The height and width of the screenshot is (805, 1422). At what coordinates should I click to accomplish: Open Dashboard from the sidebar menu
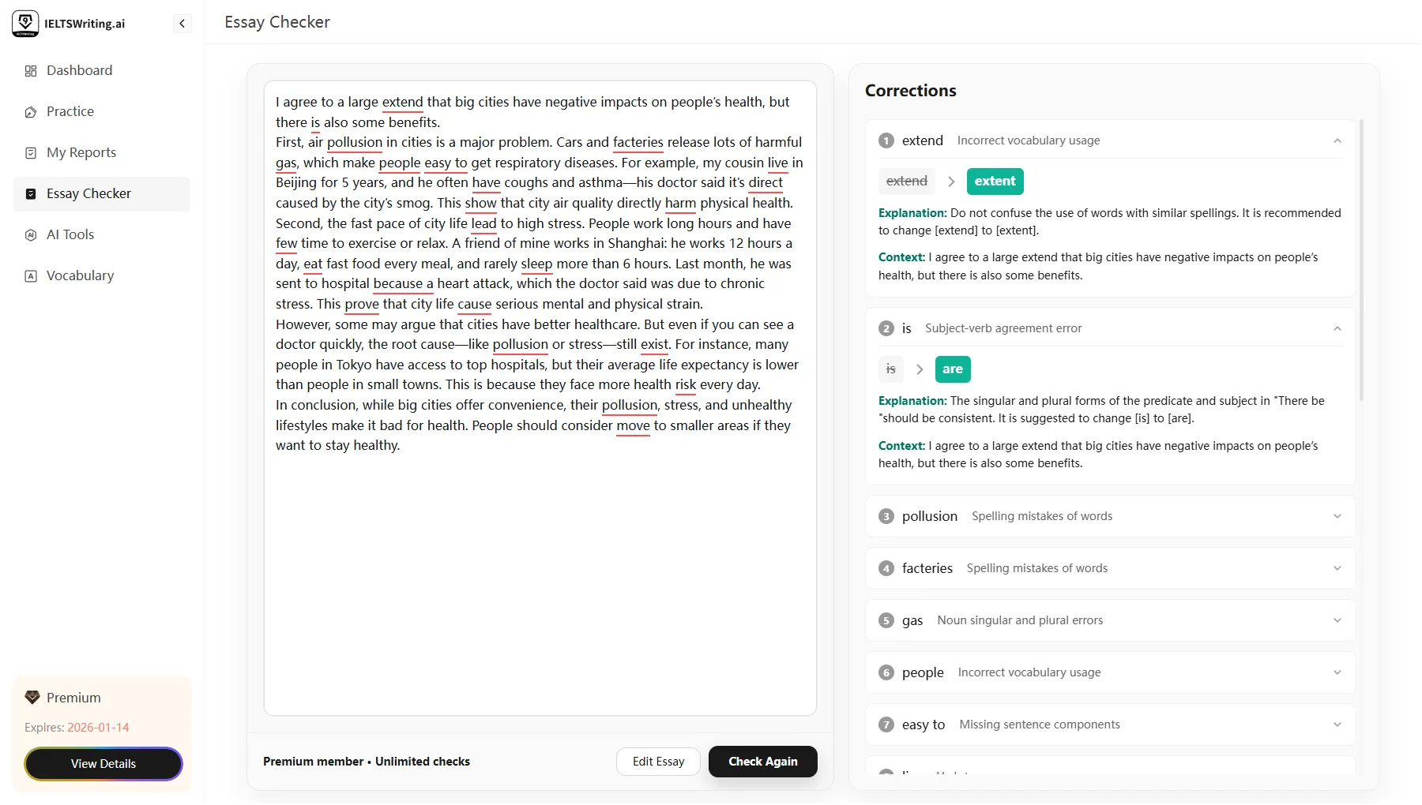79,70
